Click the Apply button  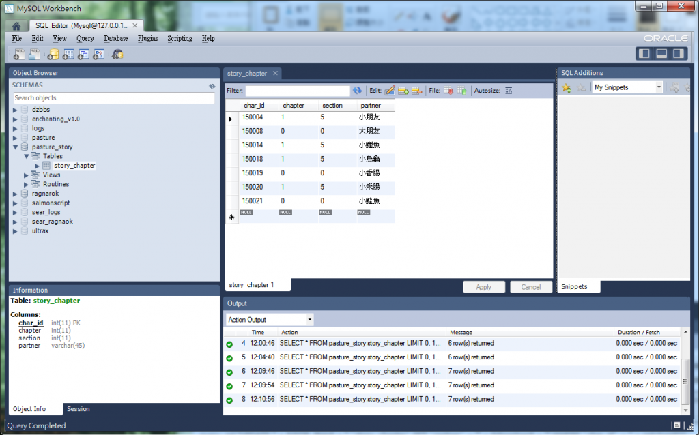pyautogui.click(x=484, y=287)
